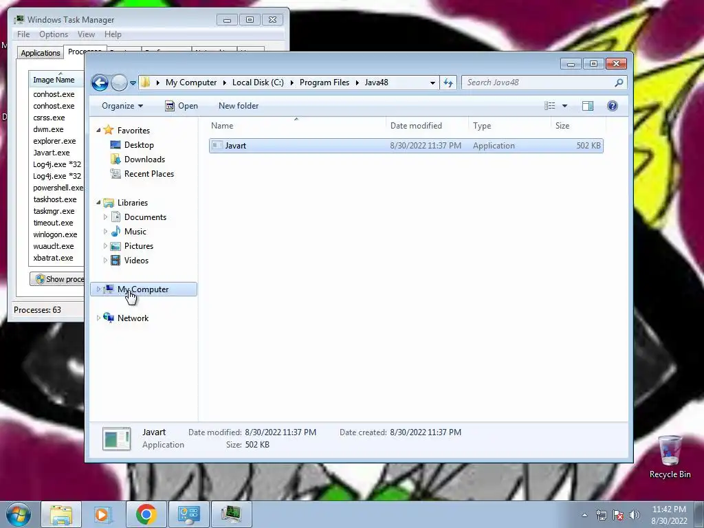Select the Videos library
The image size is (704, 528).
136,261
